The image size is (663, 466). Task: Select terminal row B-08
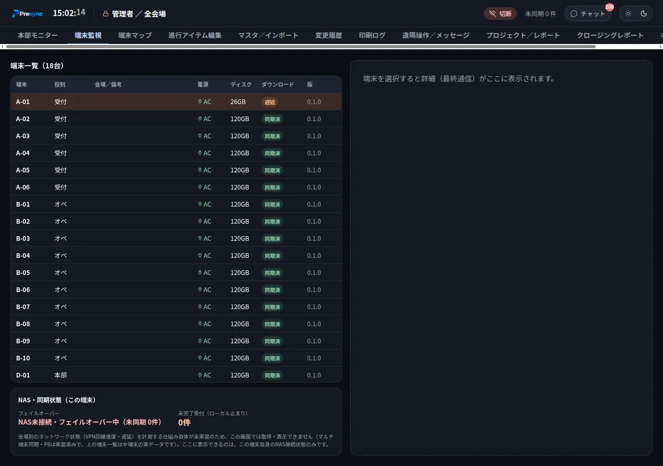point(176,324)
